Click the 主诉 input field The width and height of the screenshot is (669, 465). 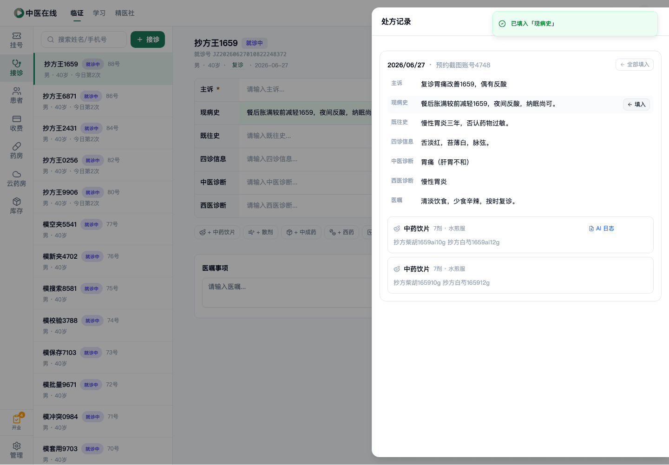(306, 89)
